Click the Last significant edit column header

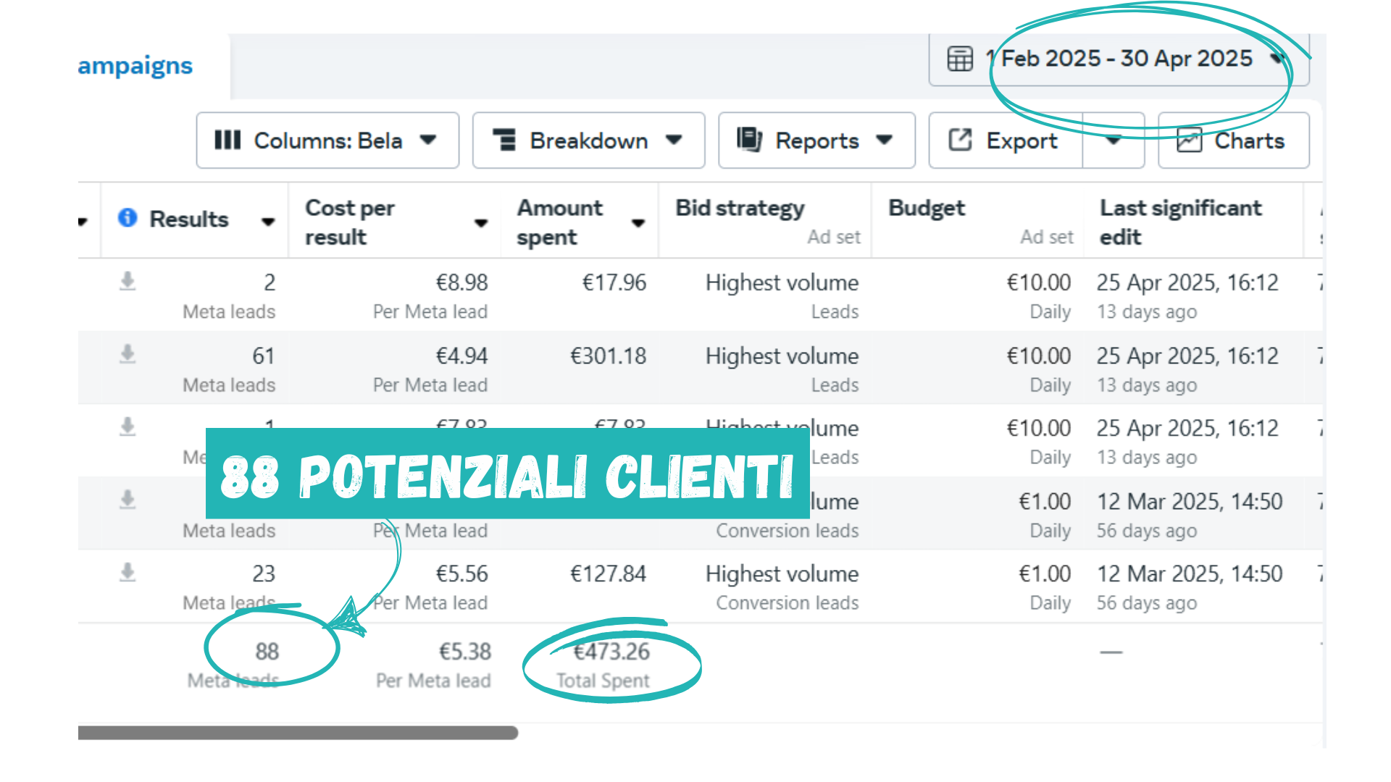[x=1181, y=222]
